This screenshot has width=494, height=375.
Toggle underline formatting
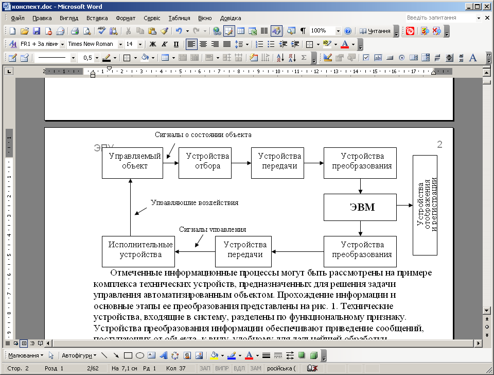177,44
